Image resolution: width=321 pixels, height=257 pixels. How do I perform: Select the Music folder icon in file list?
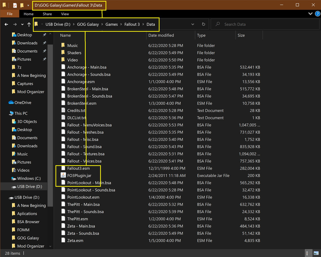(x=63, y=45)
